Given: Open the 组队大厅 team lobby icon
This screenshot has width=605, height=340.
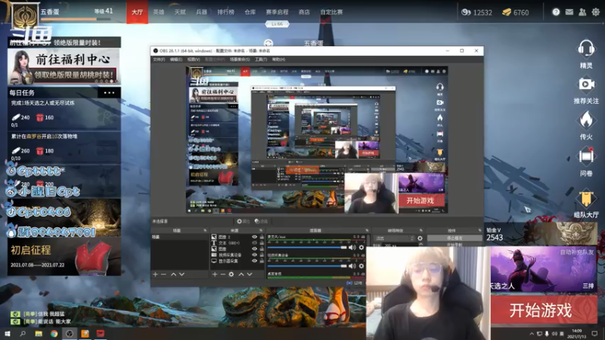Looking at the screenshot, I should (x=586, y=199).
